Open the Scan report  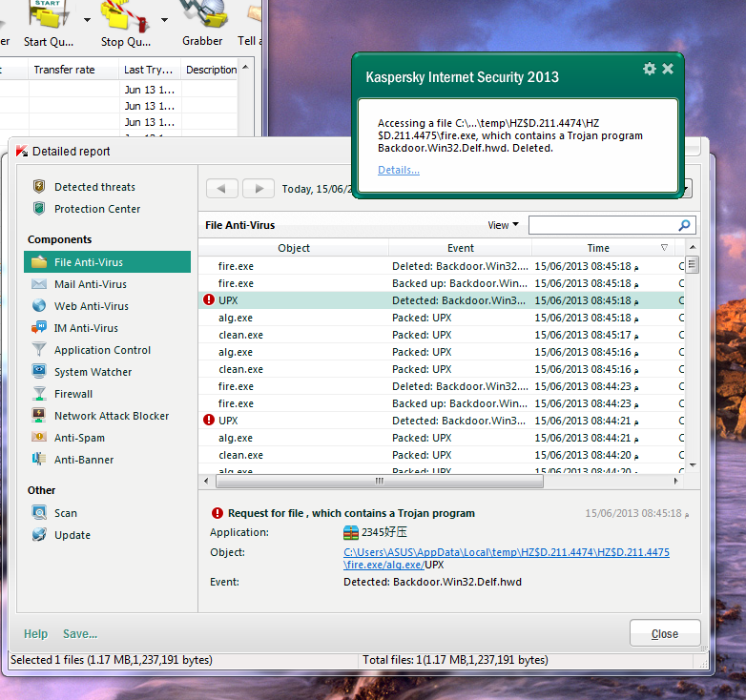tap(65, 513)
